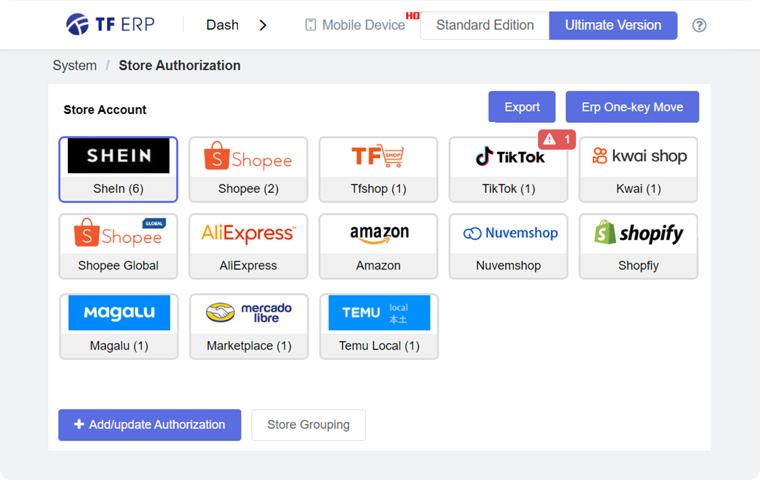760x480 pixels.
Task: Click the Tfshop (1) label
Action: (x=379, y=189)
